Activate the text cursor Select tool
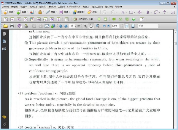Image resolution: width=178 pixels, height=130 pixels. 85,26
